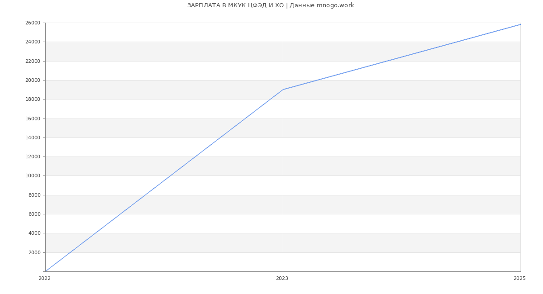Screen dimensions: 543x294
Task: Click the 6000 y-axis label
Action: (x=34, y=214)
